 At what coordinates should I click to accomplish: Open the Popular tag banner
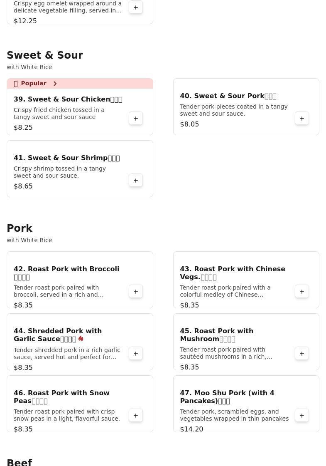coord(34,84)
